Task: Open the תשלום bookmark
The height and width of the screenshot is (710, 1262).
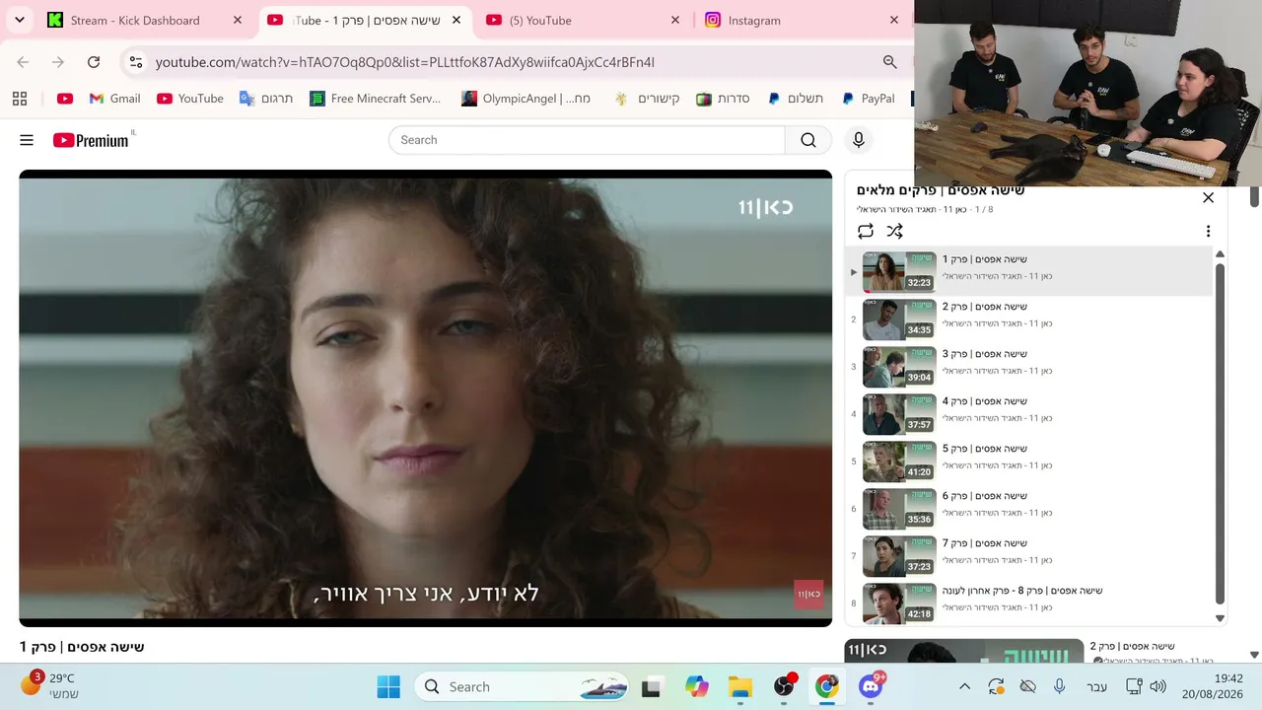Action: 795,99
